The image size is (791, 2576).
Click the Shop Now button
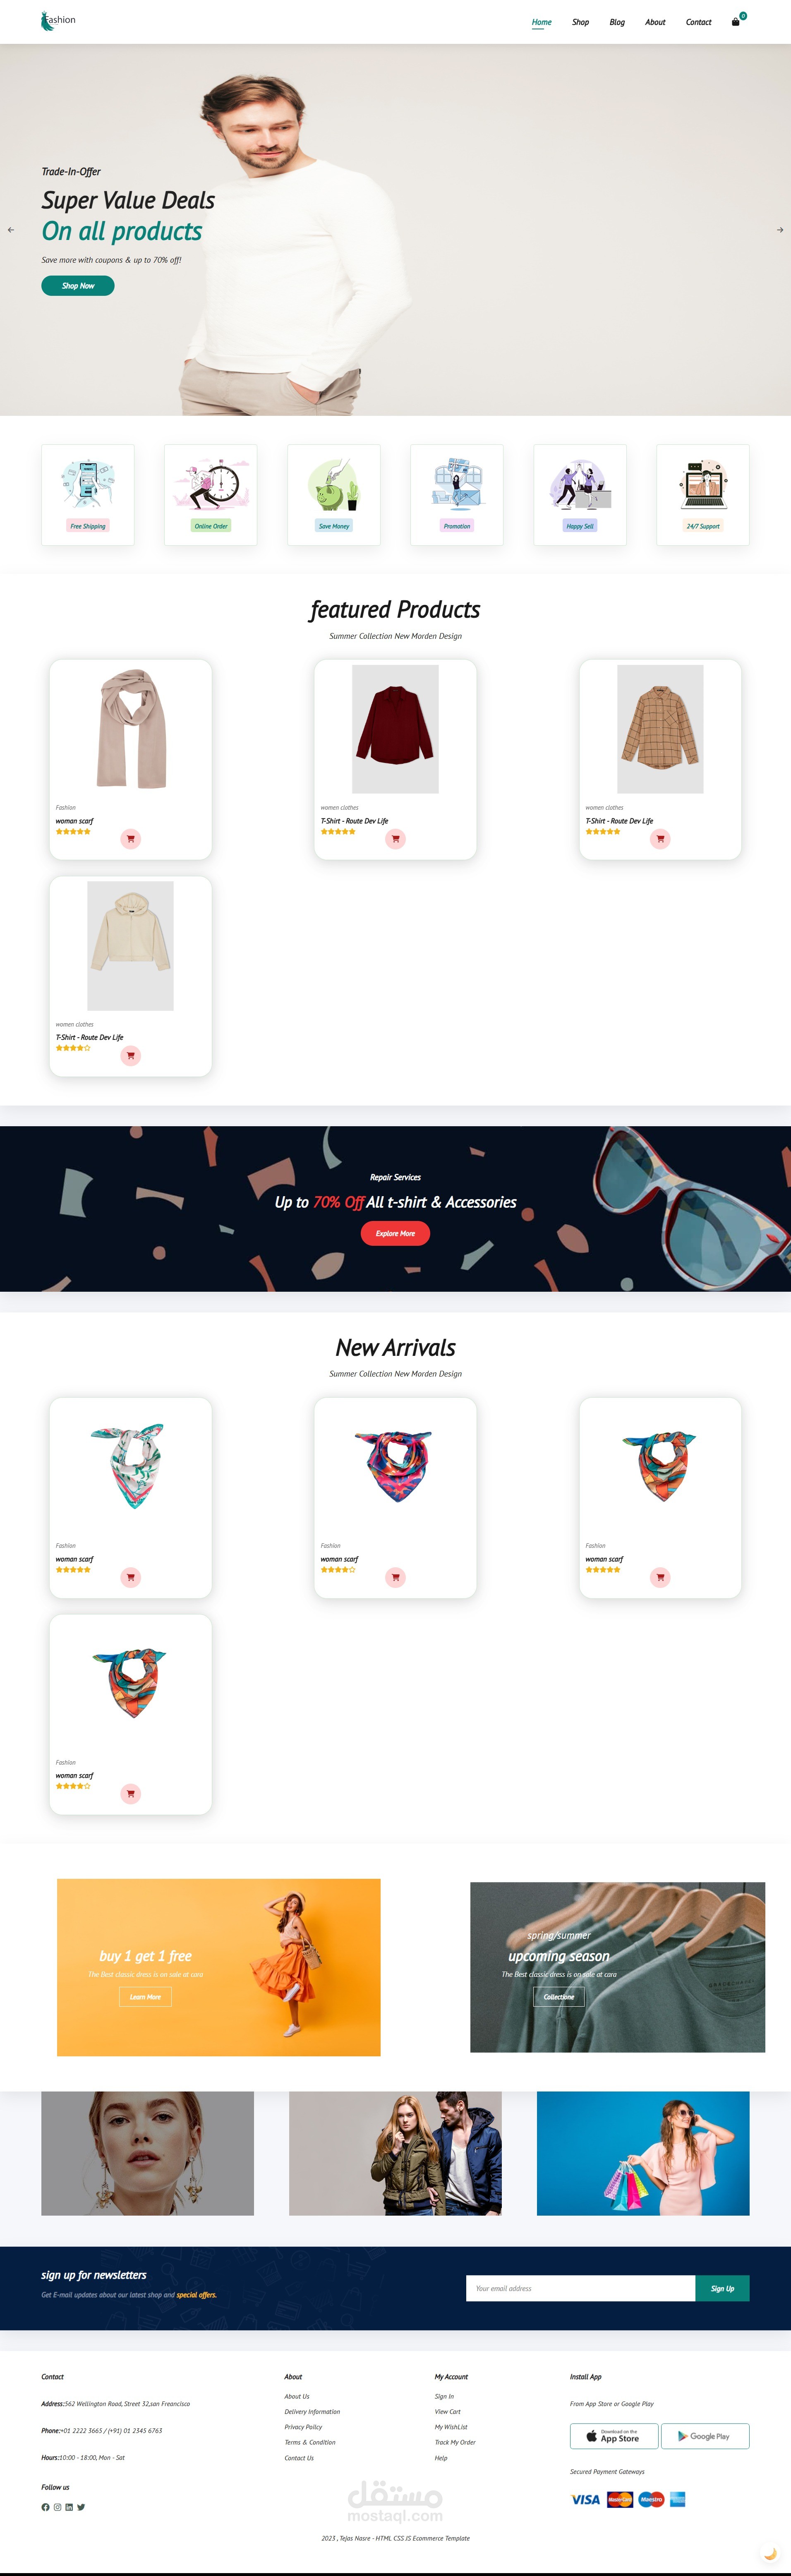tap(78, 286)
